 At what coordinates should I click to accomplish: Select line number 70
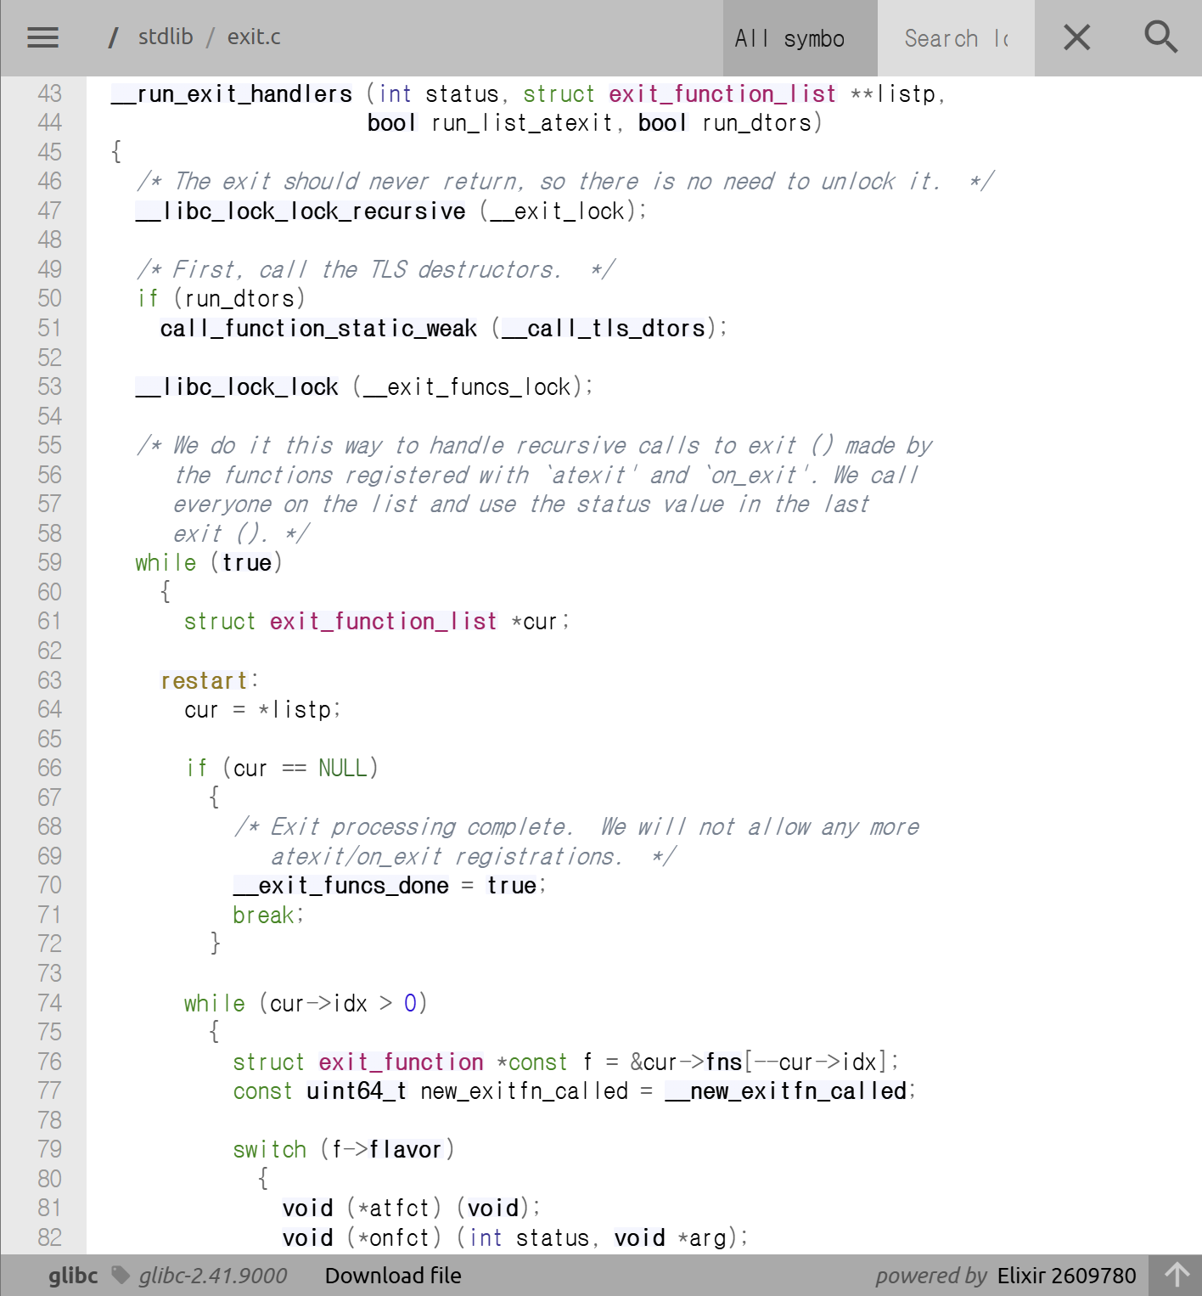point(49,885)
